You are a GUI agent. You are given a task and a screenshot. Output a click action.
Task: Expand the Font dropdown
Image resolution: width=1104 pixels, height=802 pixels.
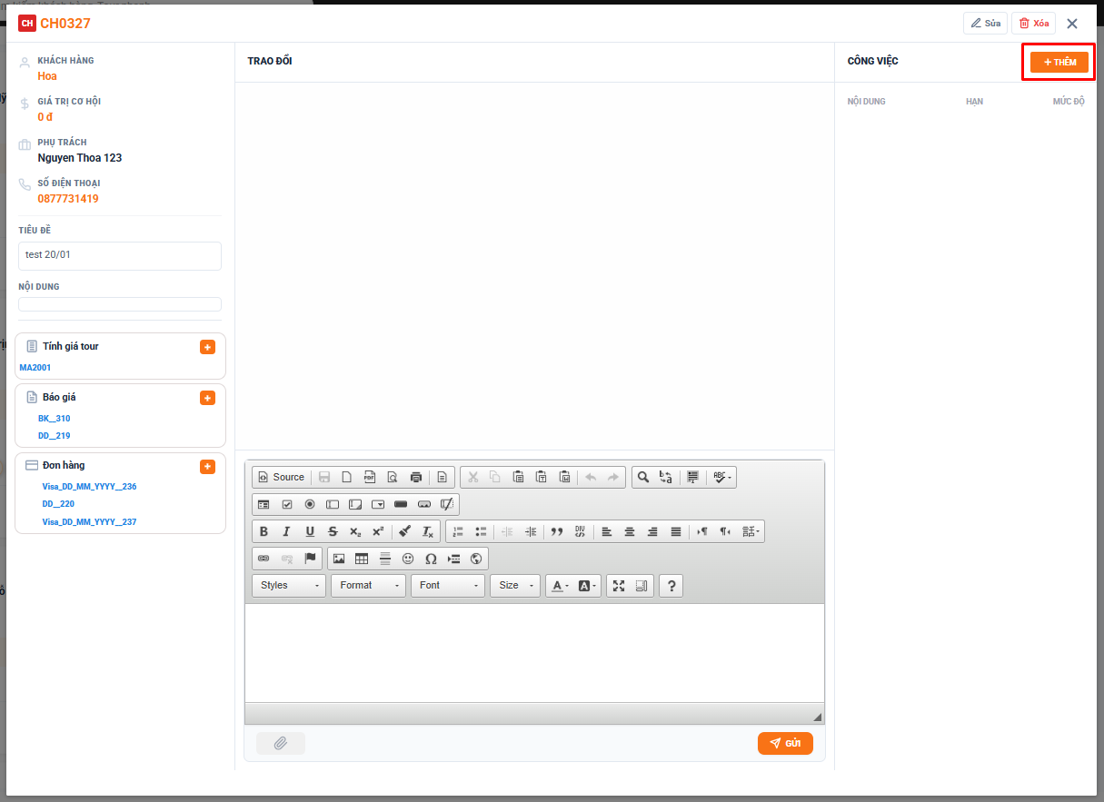[x=449, y=586]
